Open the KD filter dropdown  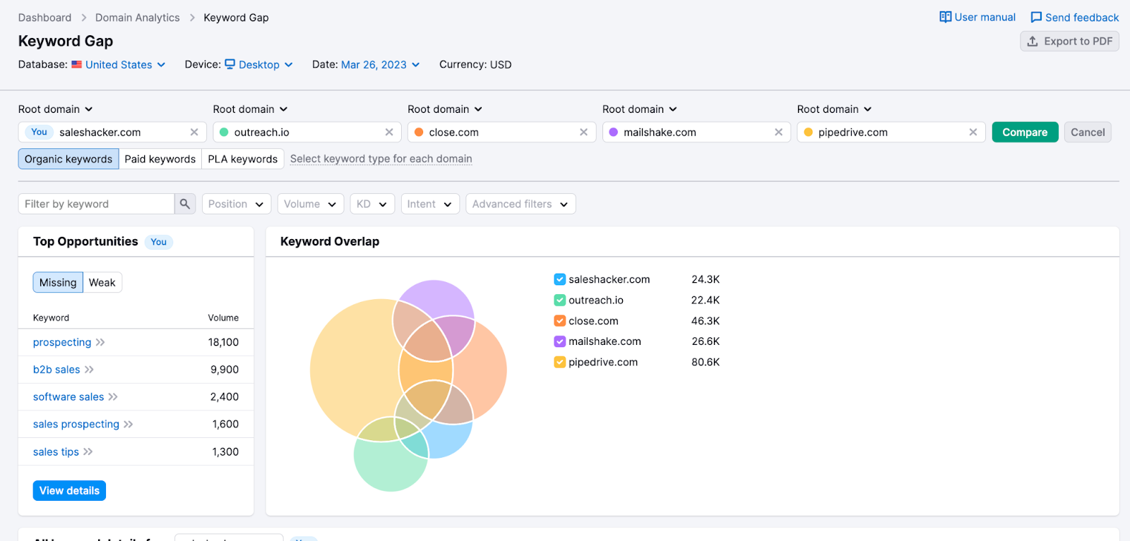point(372,204)
